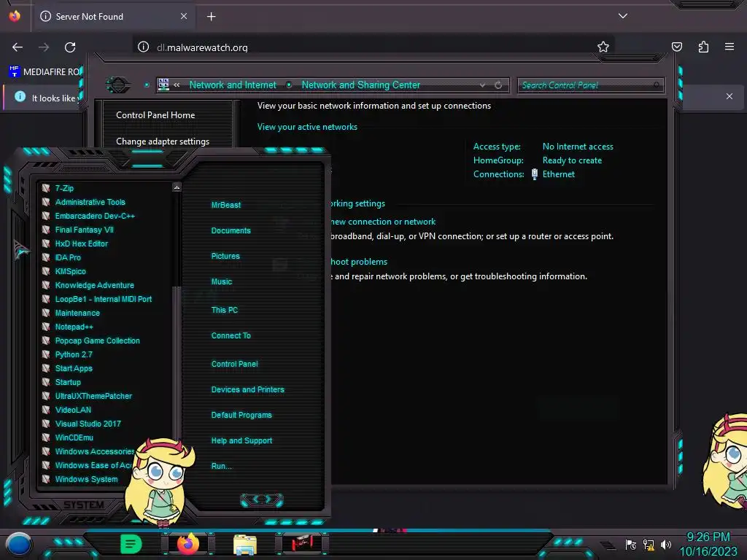
Task: Click the Search Control Panel field
Action: 591,85
